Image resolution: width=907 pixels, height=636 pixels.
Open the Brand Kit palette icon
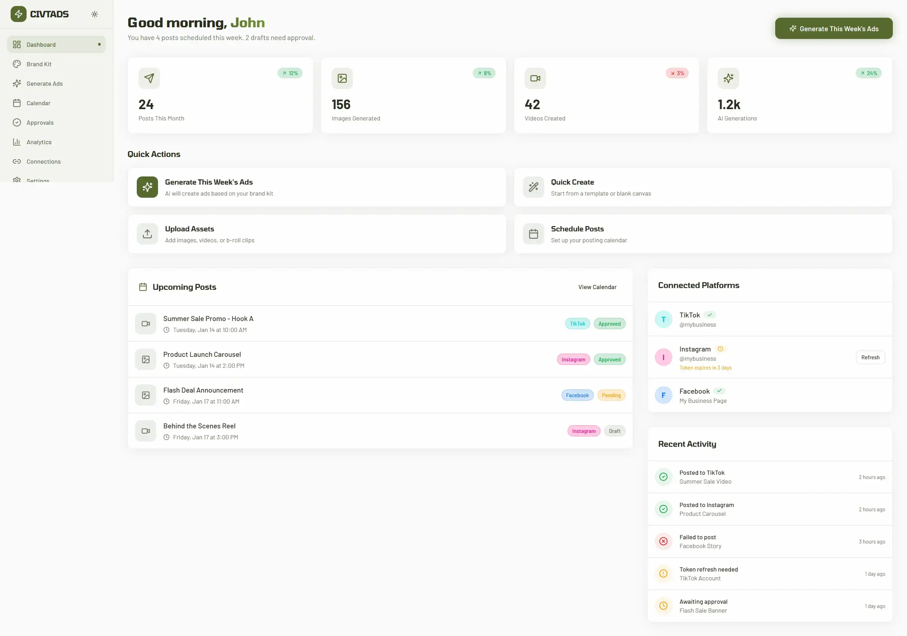(17, 64)
